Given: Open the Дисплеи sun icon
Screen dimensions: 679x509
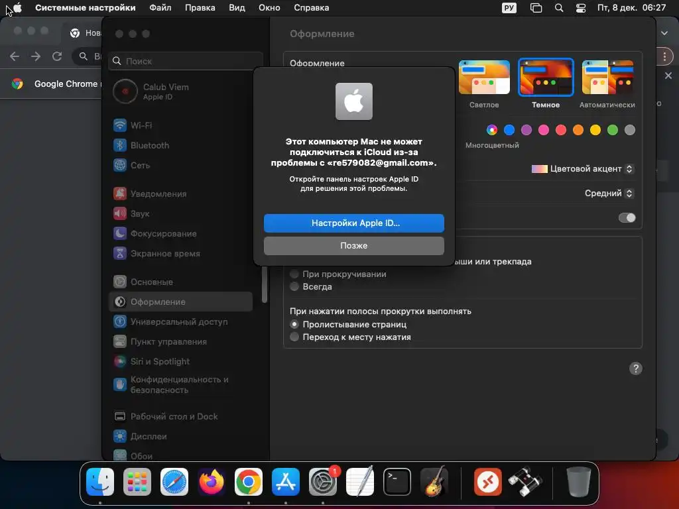Looking at the screenshot, I should tap(120, 437).
